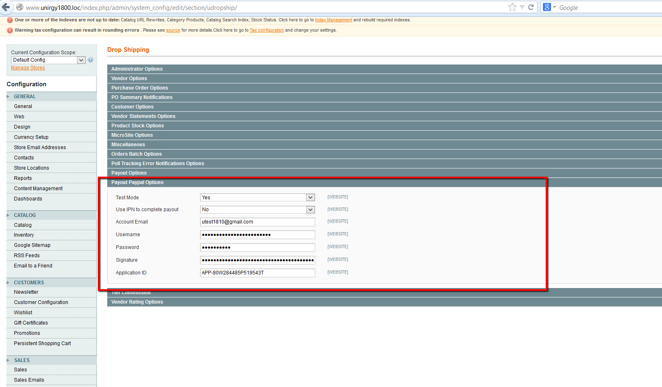
Task: Click the bookmark star icon
Action: (x=512, y=7)
